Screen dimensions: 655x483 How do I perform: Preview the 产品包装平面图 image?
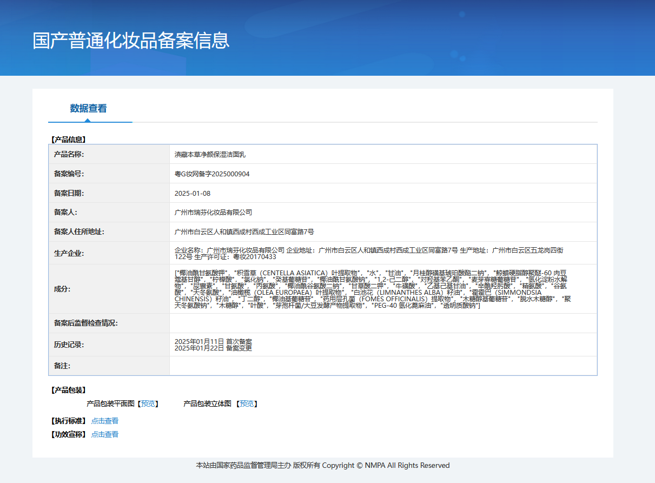[148, 403]
